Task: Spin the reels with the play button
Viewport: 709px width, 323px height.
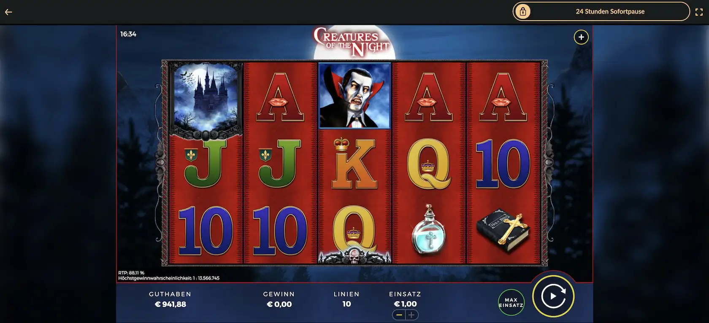Action: pos(553,296)
